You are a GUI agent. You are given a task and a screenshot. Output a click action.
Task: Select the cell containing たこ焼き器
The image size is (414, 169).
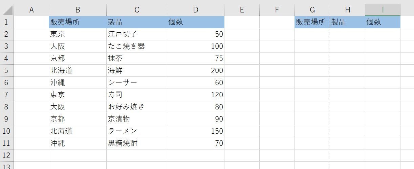(137, 46)
